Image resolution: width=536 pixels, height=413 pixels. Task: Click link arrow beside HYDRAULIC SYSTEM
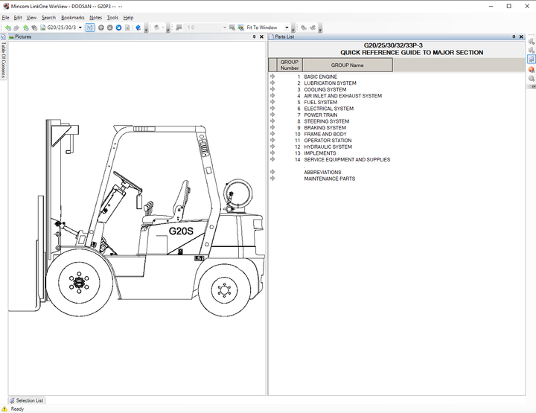tap(272, 147)
